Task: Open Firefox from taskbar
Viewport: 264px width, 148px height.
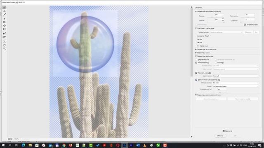Action: coord(71,145)
